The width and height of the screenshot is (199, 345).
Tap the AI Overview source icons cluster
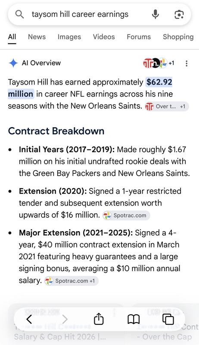tap(159, 63)
